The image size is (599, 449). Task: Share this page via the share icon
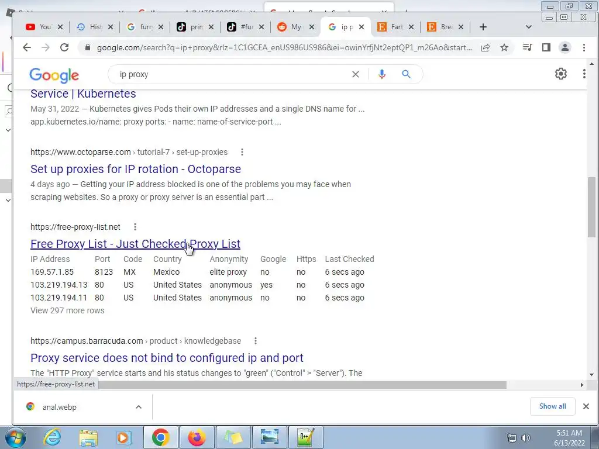[x=486, y=47]
